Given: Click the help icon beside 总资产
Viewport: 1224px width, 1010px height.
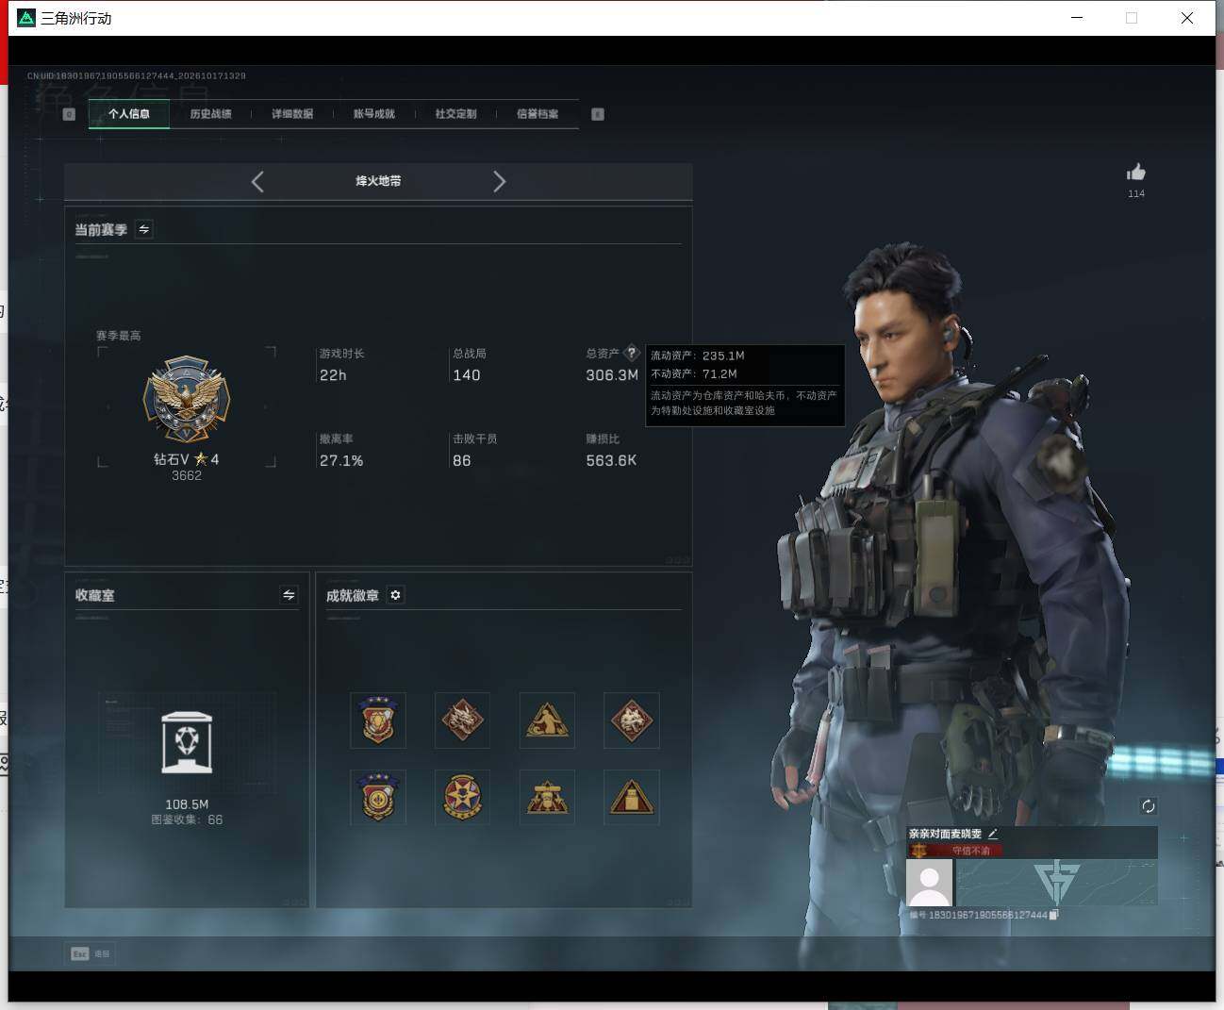Looking at the screenshot, I should pos(632,353).
